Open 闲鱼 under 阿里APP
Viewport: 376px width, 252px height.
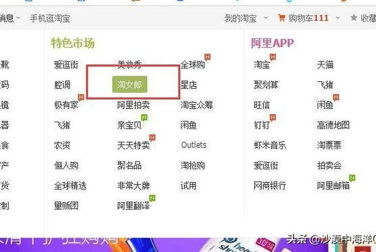click(325, 105)
